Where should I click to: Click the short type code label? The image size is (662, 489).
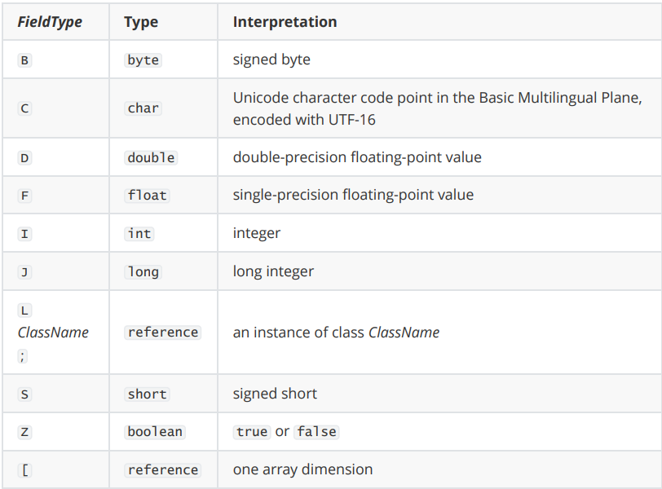click(147, 394)
